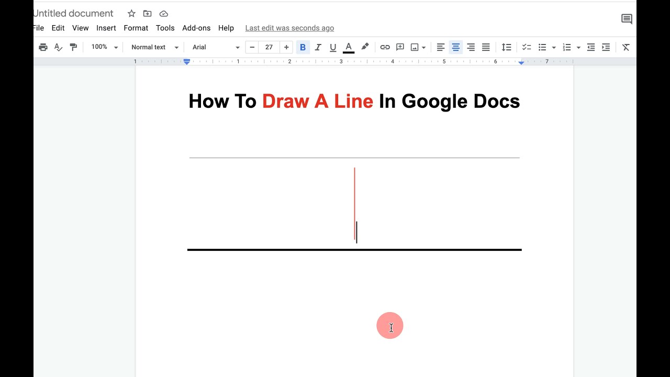This screenshot has width=670, height=377.
Task: Set justified text alignment
Action: coord(486,47)
